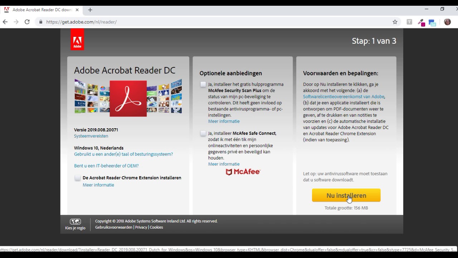
Task: Click 'Voorwaarden en bepalingen:' heading
Action: [341, 73]
